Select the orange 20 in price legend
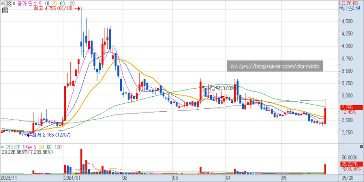 click(54, 3)
